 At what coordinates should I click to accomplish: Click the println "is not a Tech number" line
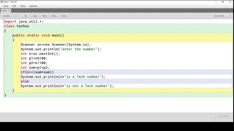67,86
